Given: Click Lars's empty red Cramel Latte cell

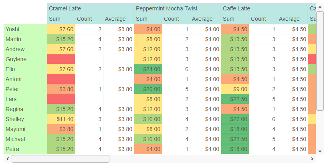Looking at the screenshot, I should pyautogui.click(x=61, y=99).
